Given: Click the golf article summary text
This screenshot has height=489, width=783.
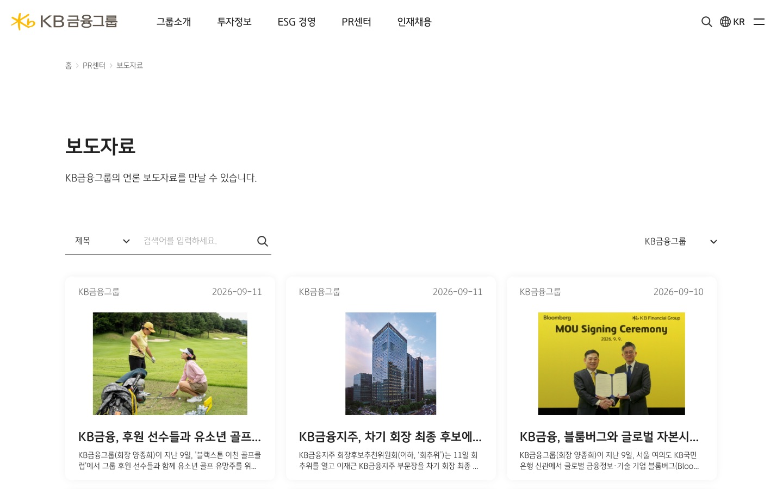Looking at the screenshot, I should [170, 460].
